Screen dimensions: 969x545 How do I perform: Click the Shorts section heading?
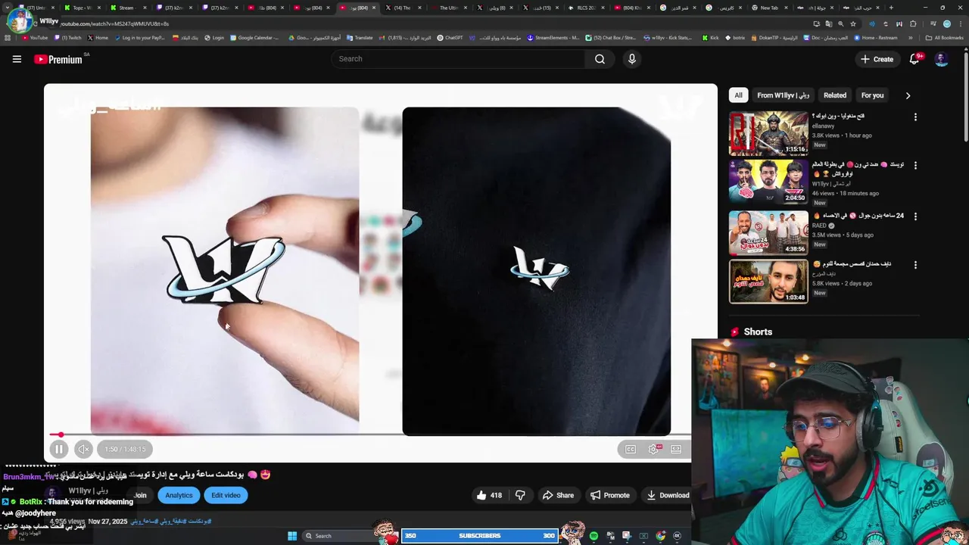point(758,332)
